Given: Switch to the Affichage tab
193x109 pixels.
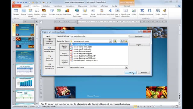Looking at the screenshot, I should [x=104, y=6].
